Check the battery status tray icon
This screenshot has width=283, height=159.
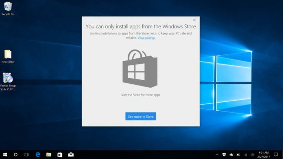click(x=238, y=155)
